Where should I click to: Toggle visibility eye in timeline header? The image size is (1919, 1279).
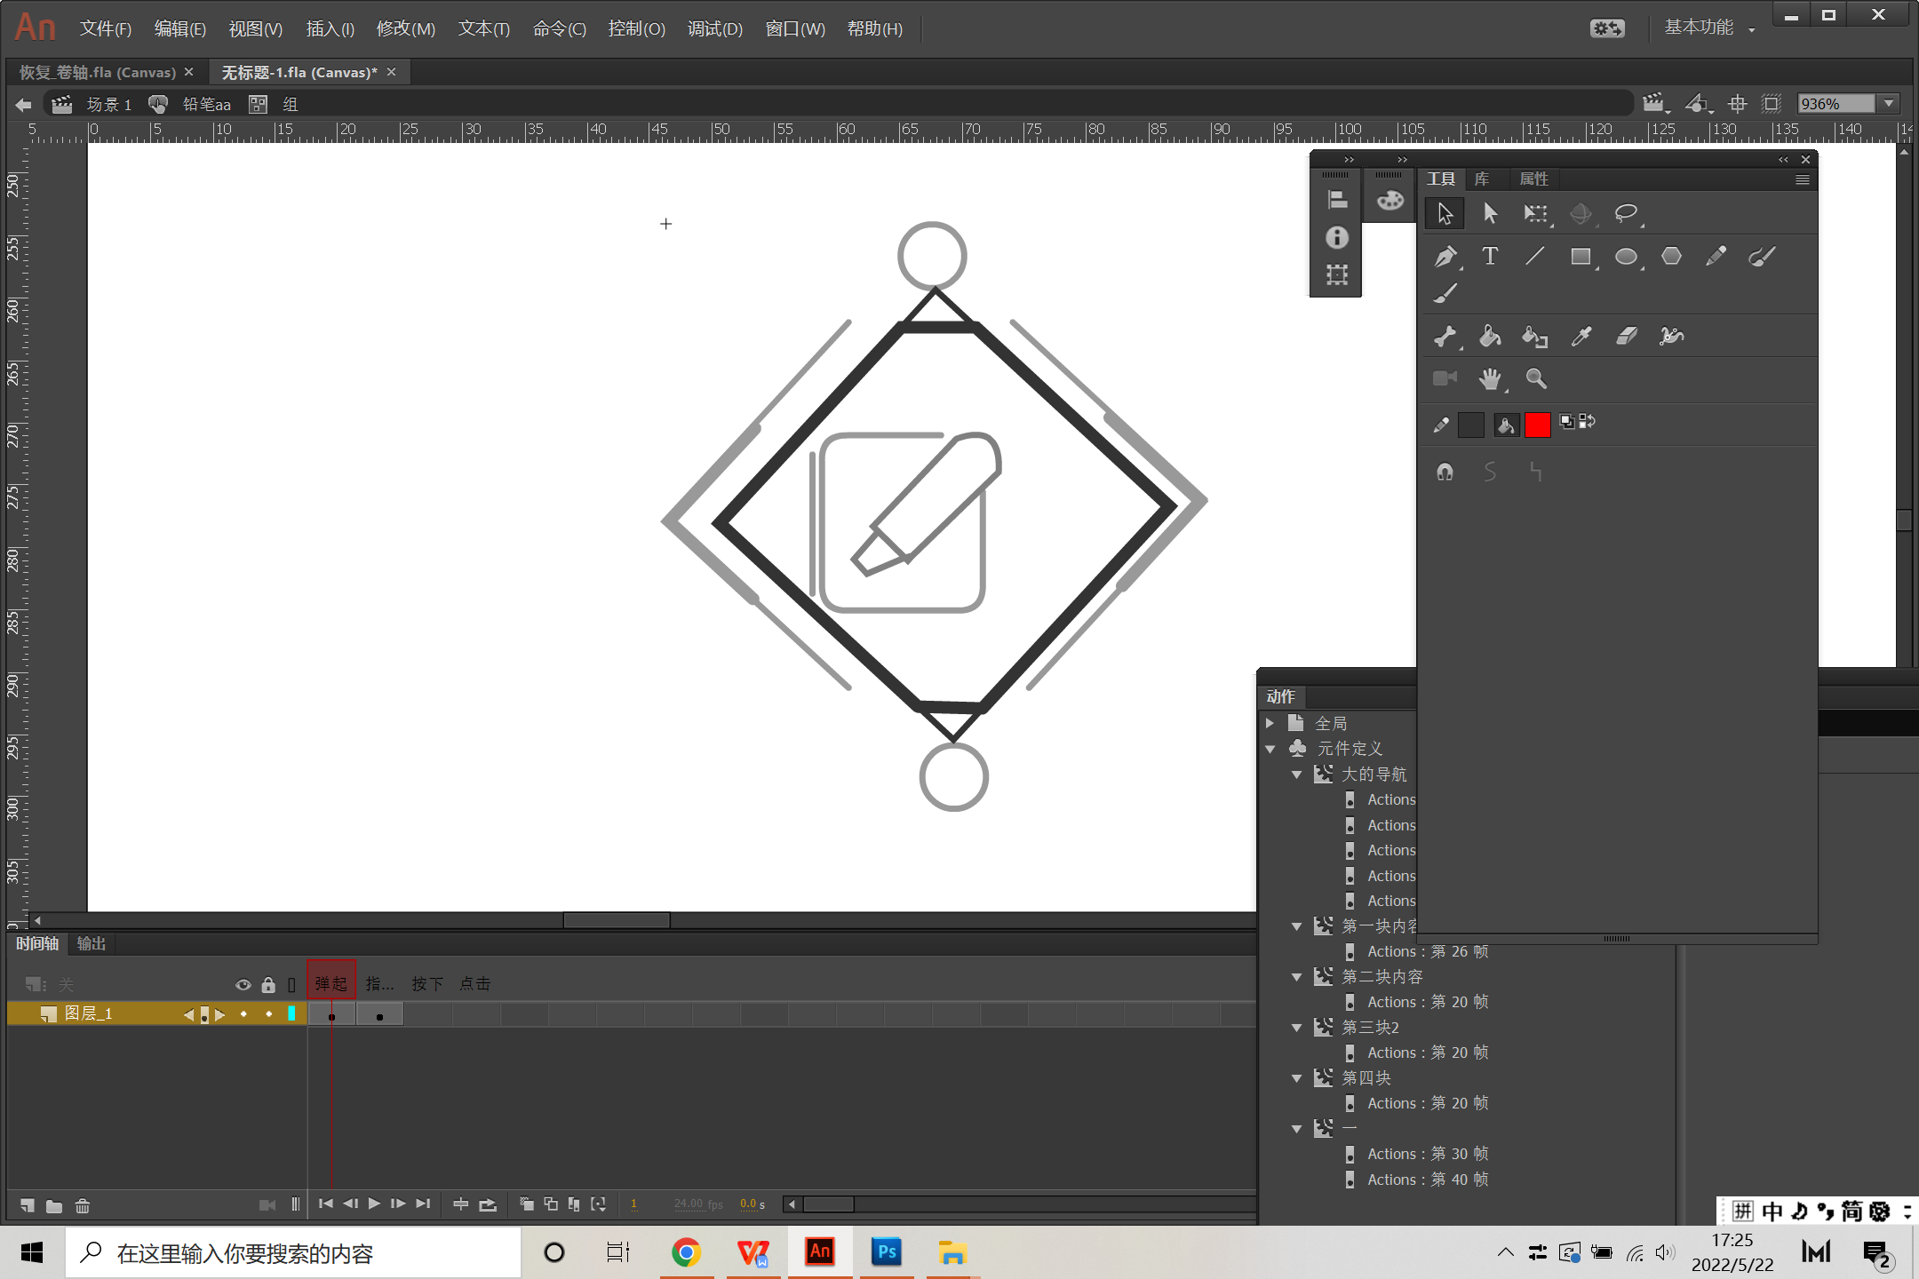(x=243, y=984)
